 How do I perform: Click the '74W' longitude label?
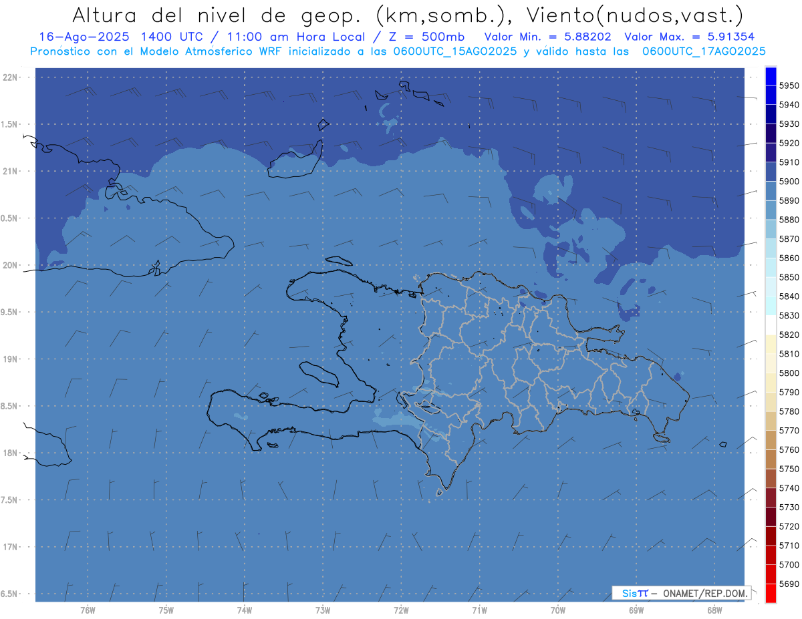click(x=245, y=610)
